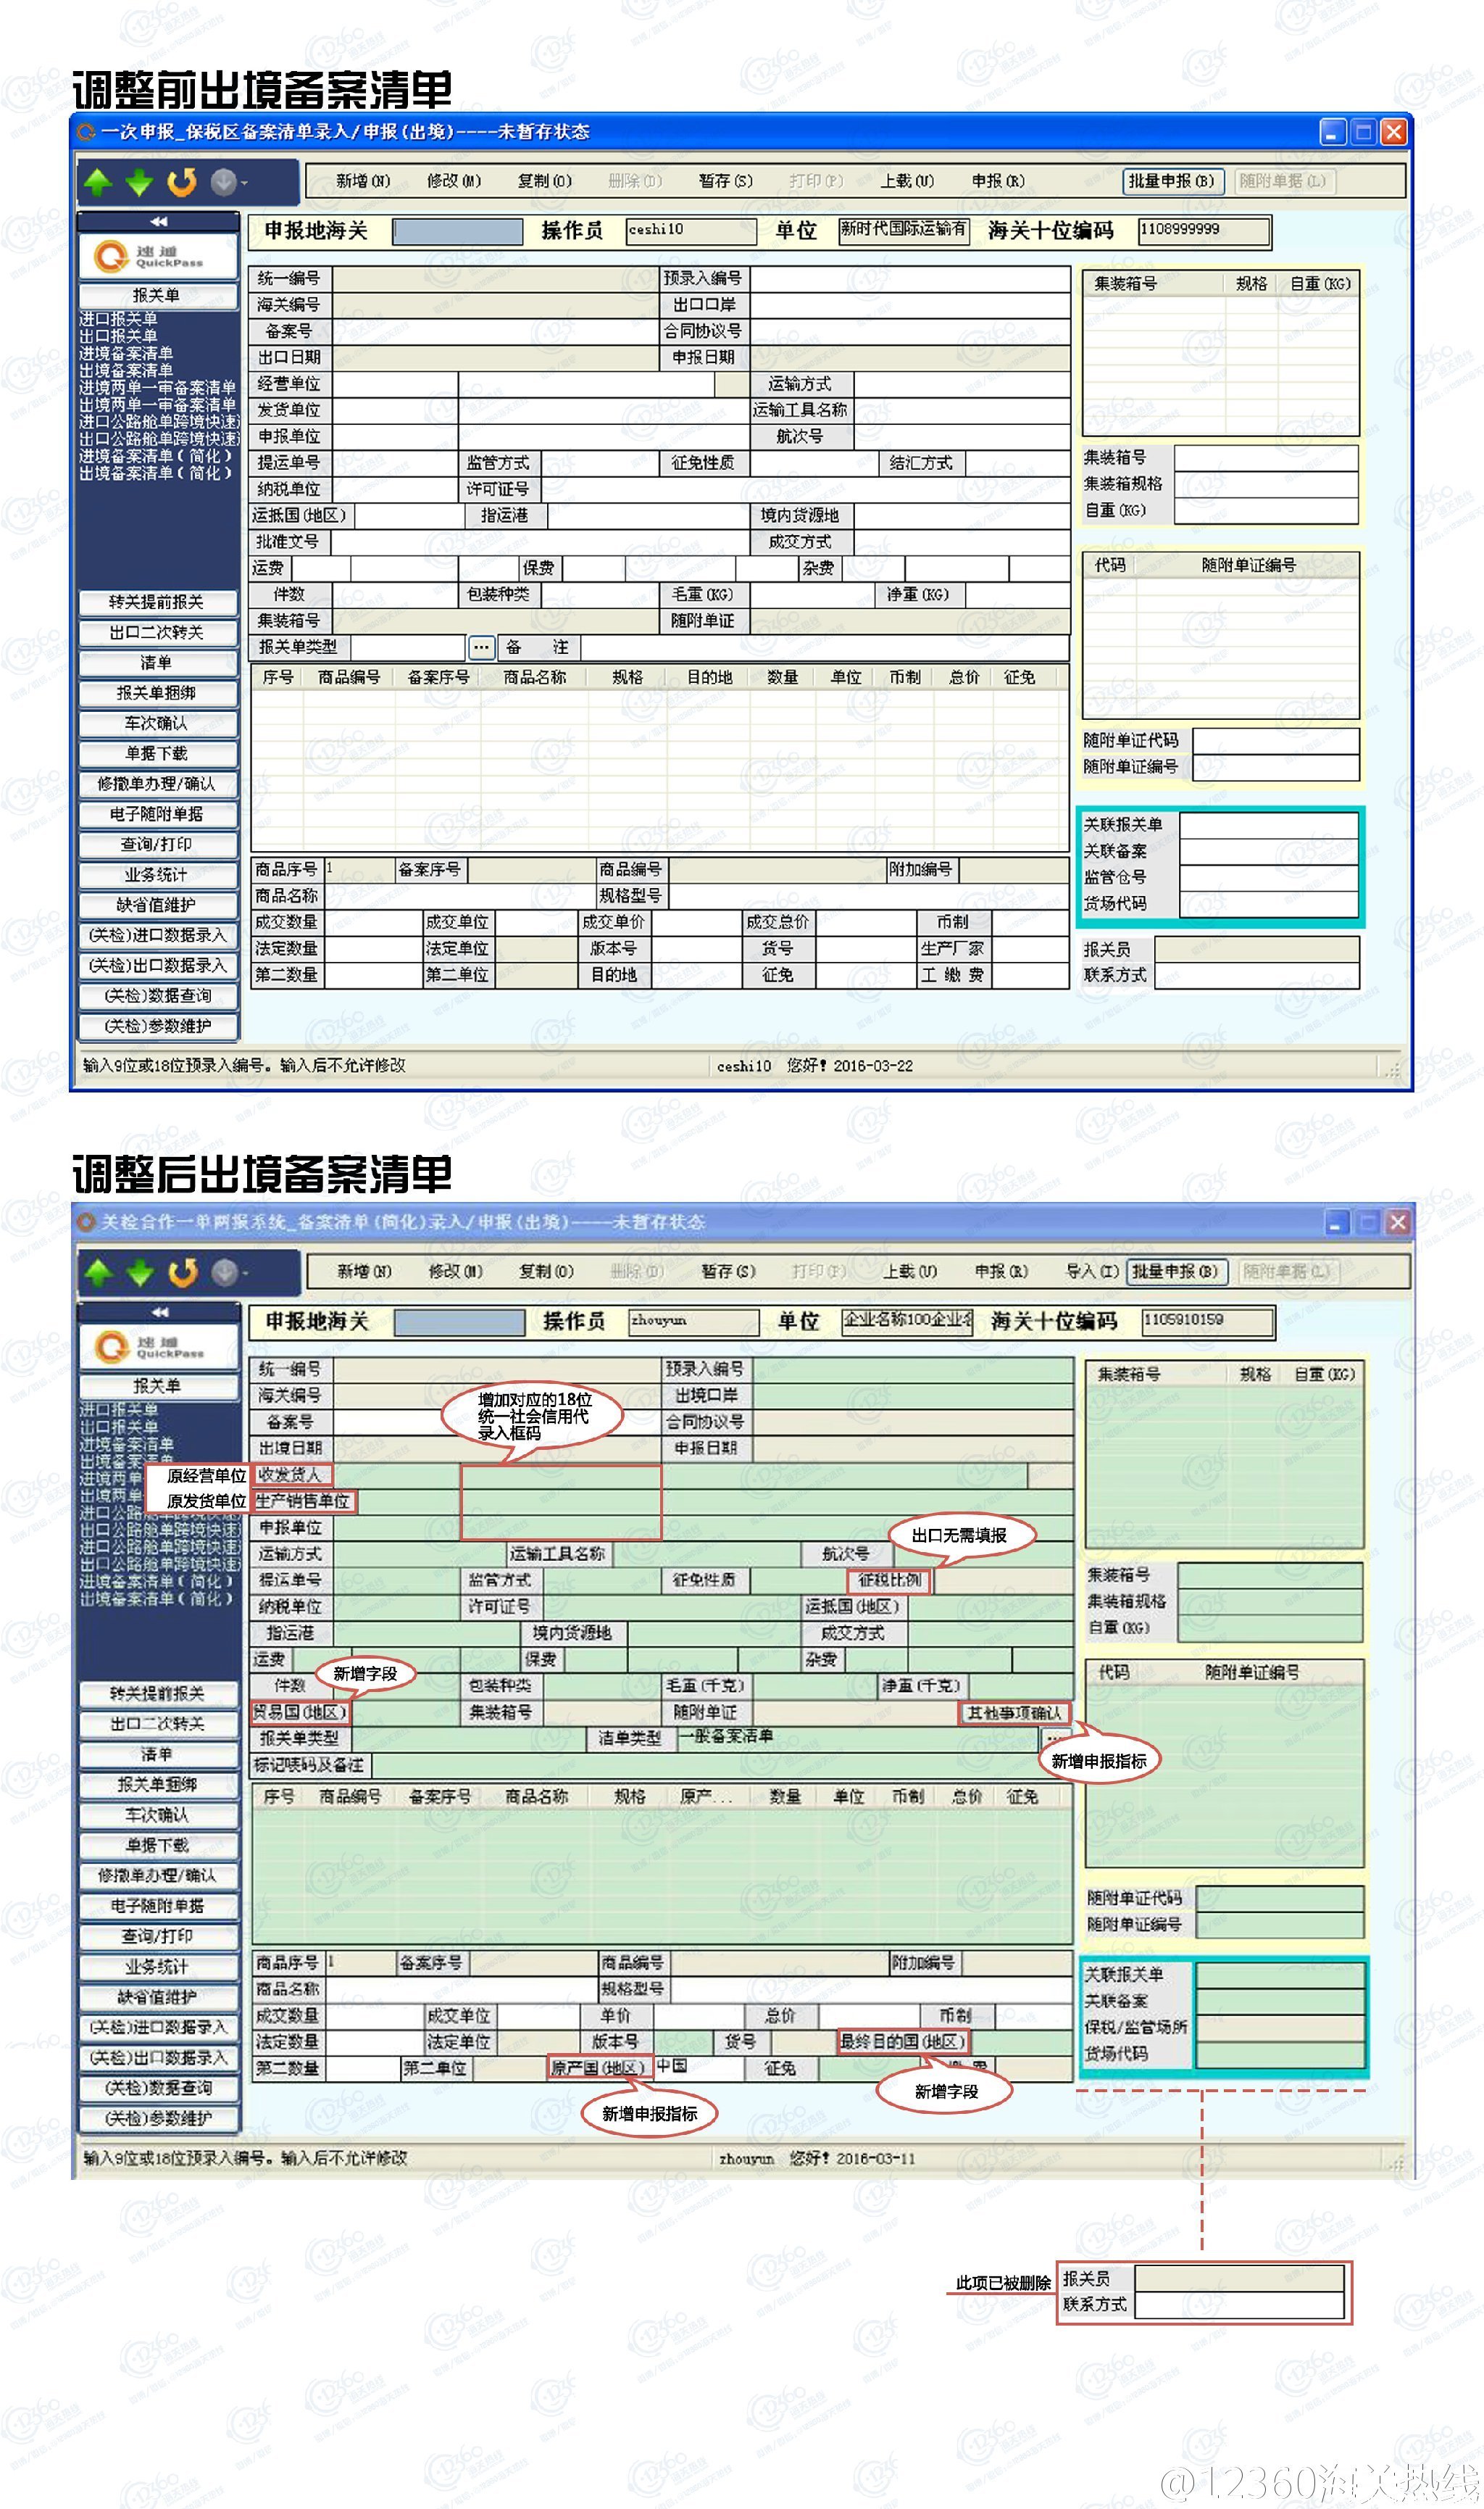Viewport: 1484px width, 2509px height.
Task: Select 出境备案清单(简化) in 调整前 window list
Action: point(156,473)
